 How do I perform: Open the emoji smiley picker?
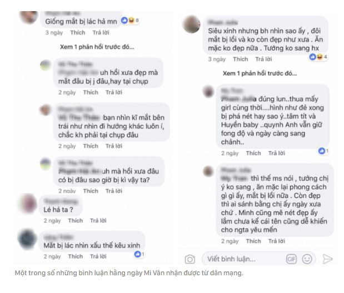307,259
